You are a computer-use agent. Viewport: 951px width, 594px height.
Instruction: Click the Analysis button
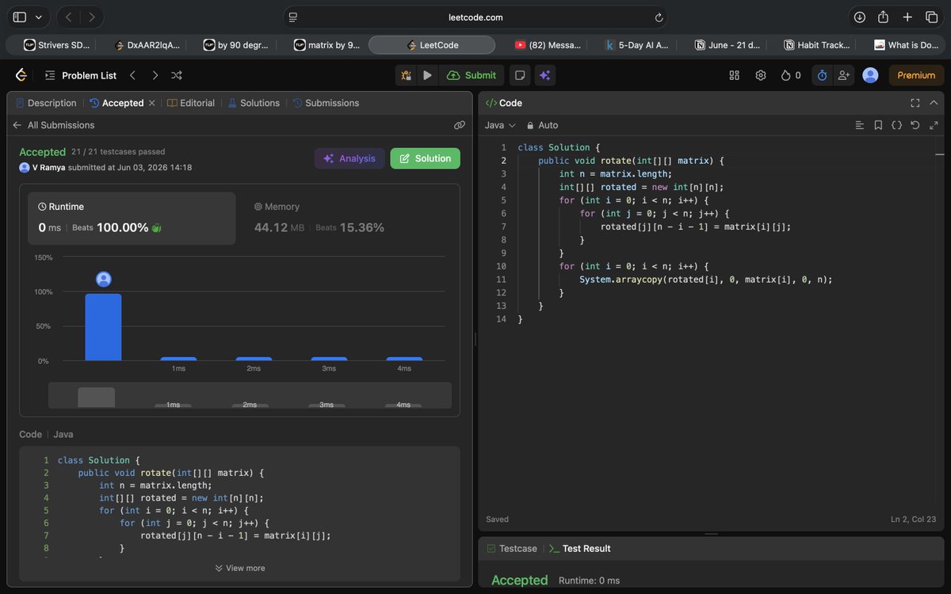tap(349, 158)
